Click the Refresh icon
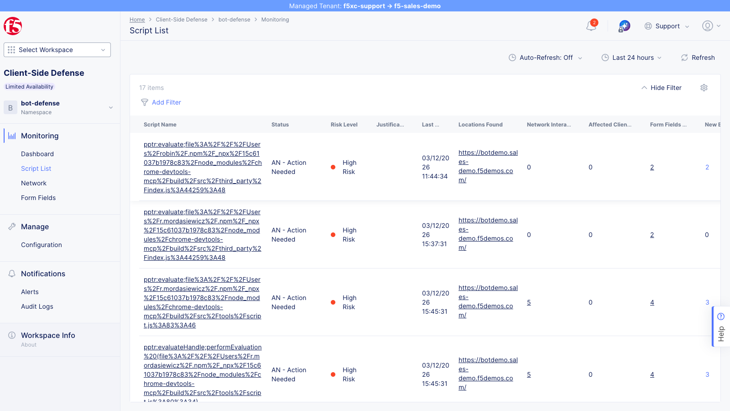Screen dimensions: 730x411 [x=684, y=58]
